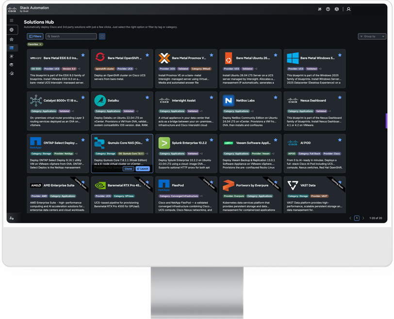Image resolution: width=394 pixels, height=319 pixels.
Task: Click the user settings icon in the bottom-left corner
Action: [x=12, y=218]
